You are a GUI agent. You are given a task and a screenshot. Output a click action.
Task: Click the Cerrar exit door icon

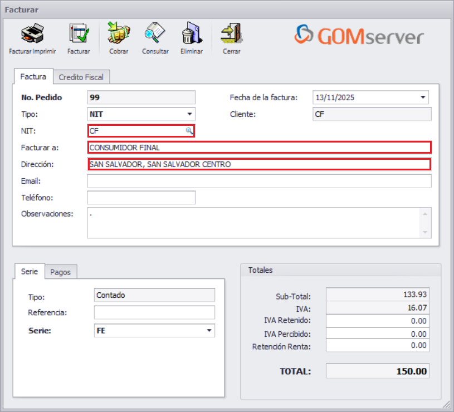point(232,33)
